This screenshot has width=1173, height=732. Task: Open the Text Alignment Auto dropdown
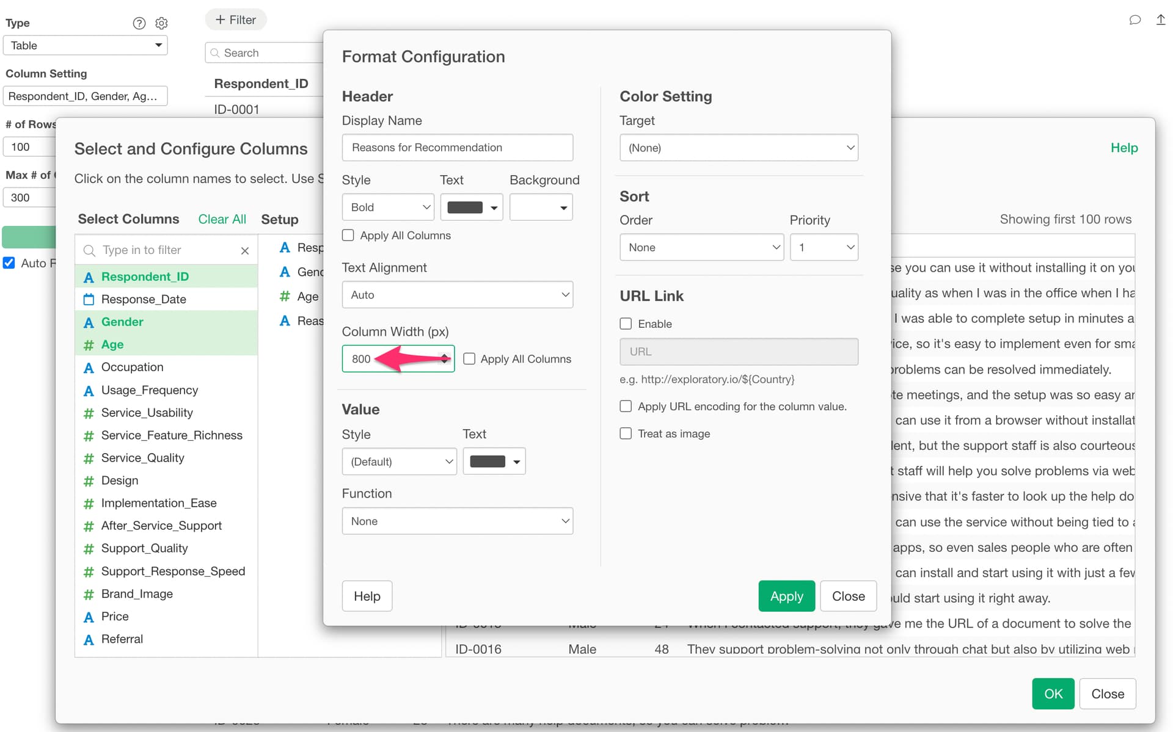point(457,295)
